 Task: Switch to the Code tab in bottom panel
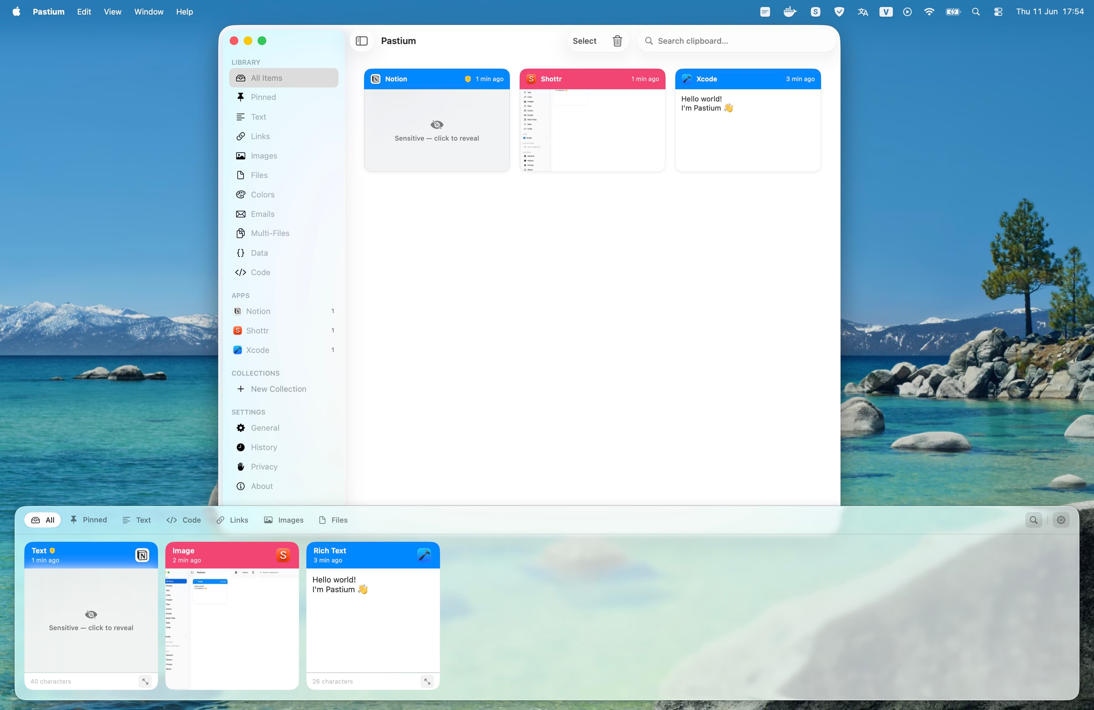click(x=184, y=520)
